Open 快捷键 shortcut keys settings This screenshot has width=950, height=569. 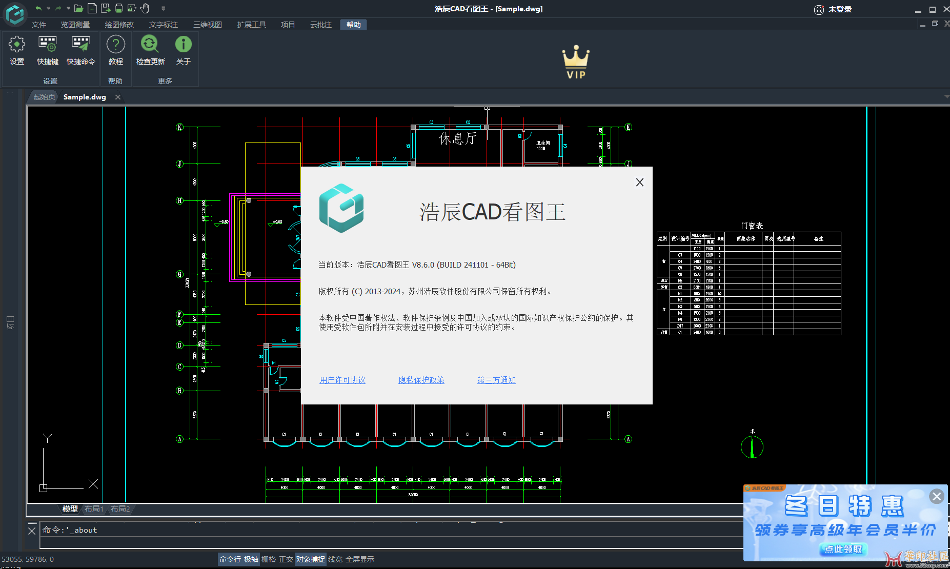[x=48, y=50]
